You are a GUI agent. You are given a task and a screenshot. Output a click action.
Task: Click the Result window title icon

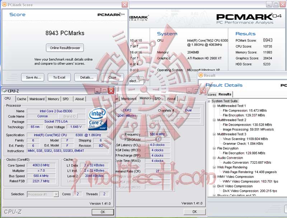201,75
